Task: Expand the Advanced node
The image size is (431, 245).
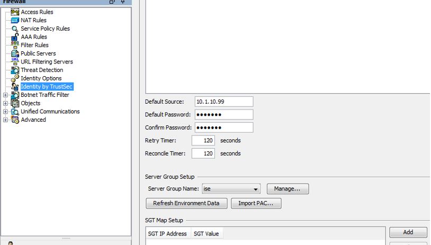Action: pyautogui.click(x=5, y=120)
